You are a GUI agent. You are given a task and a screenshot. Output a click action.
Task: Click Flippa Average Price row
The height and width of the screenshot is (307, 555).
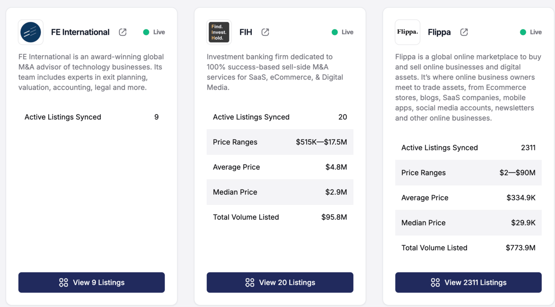tap(468, 198)
